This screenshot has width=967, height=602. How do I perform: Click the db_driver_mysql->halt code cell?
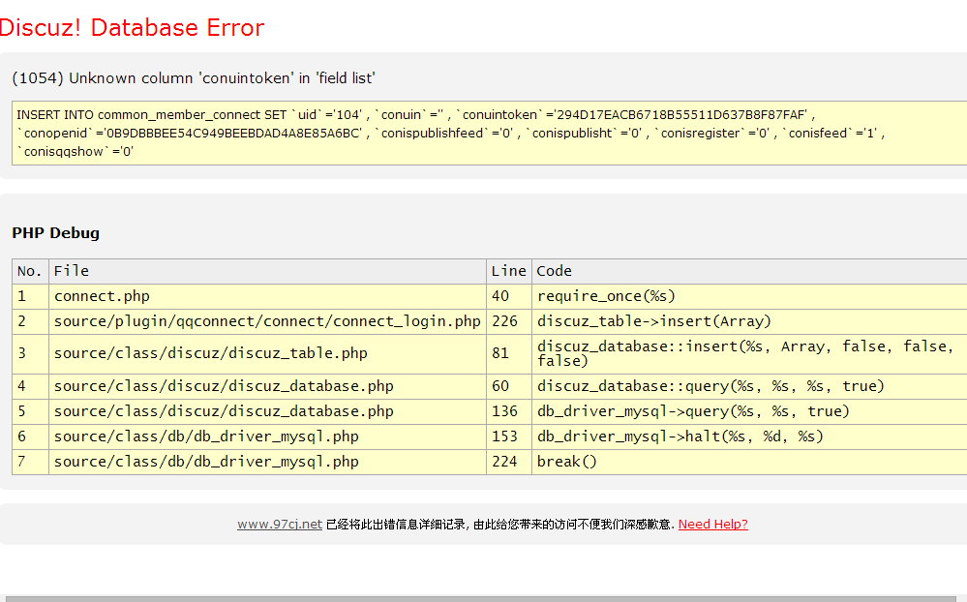[680, 436]
